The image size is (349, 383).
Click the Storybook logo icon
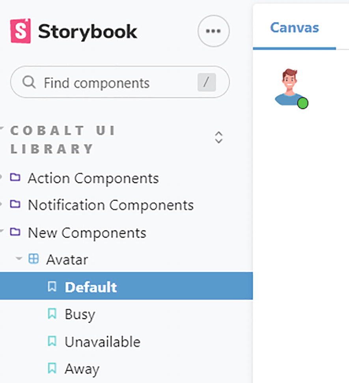[21, 31]
